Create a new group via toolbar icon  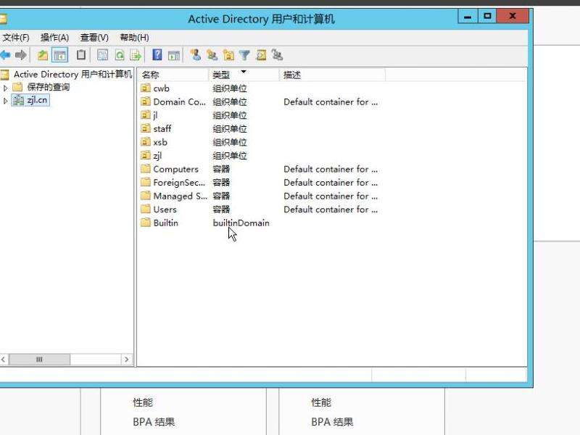212,55
